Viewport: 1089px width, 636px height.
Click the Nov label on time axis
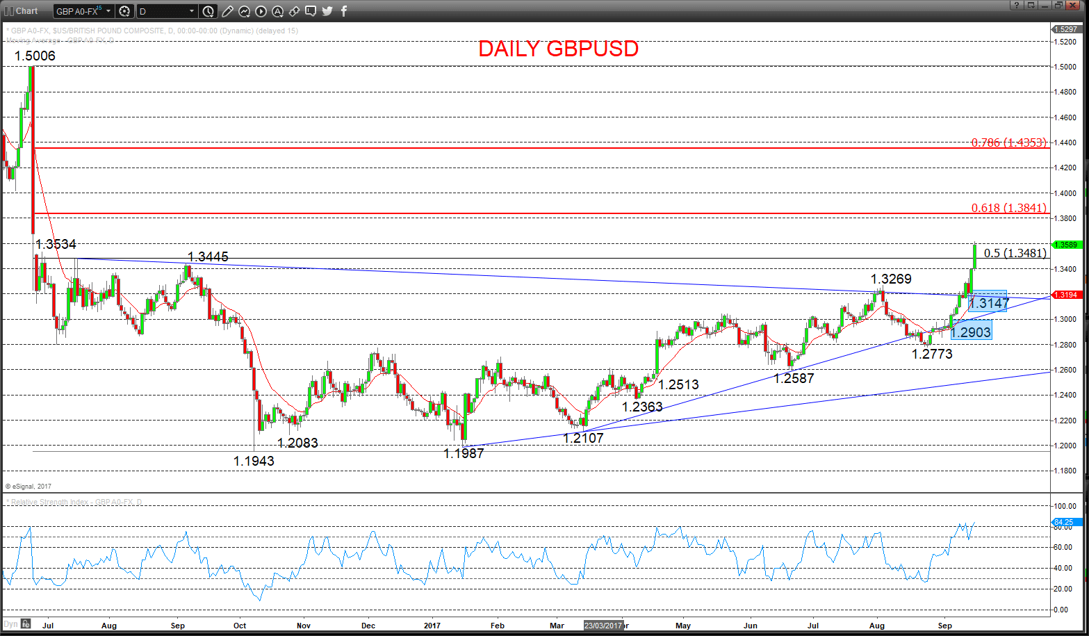point(304,626)
